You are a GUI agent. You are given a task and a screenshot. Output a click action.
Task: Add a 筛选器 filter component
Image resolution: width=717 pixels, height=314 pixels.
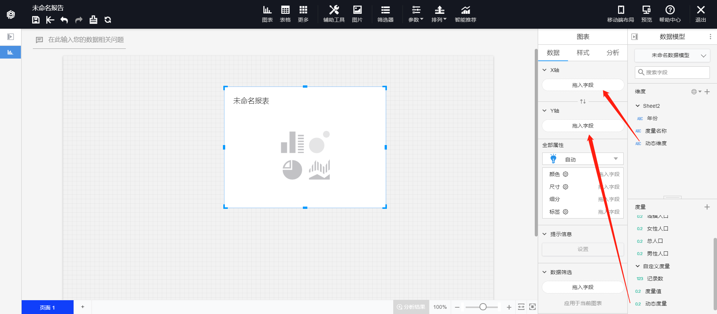(385, 14)
